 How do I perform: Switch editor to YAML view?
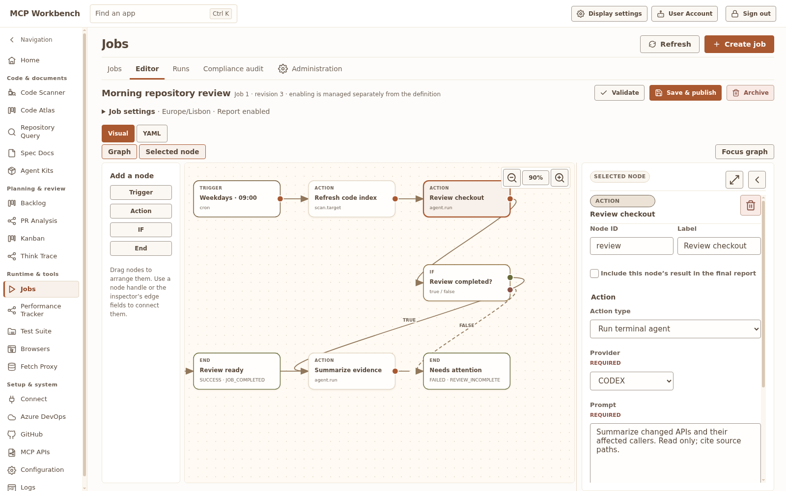pos(152,134)
